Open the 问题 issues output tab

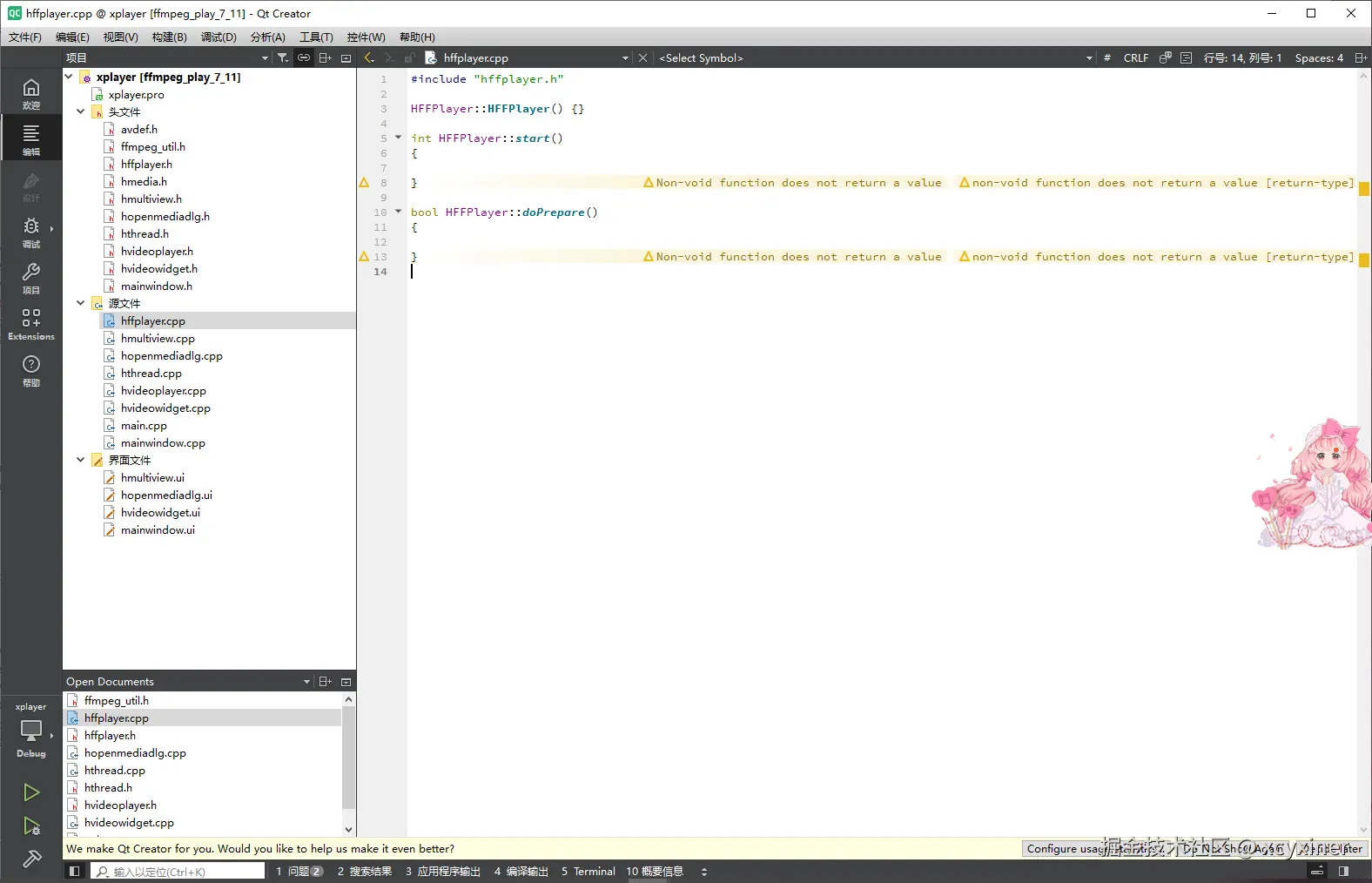click(x=299, y=871)
